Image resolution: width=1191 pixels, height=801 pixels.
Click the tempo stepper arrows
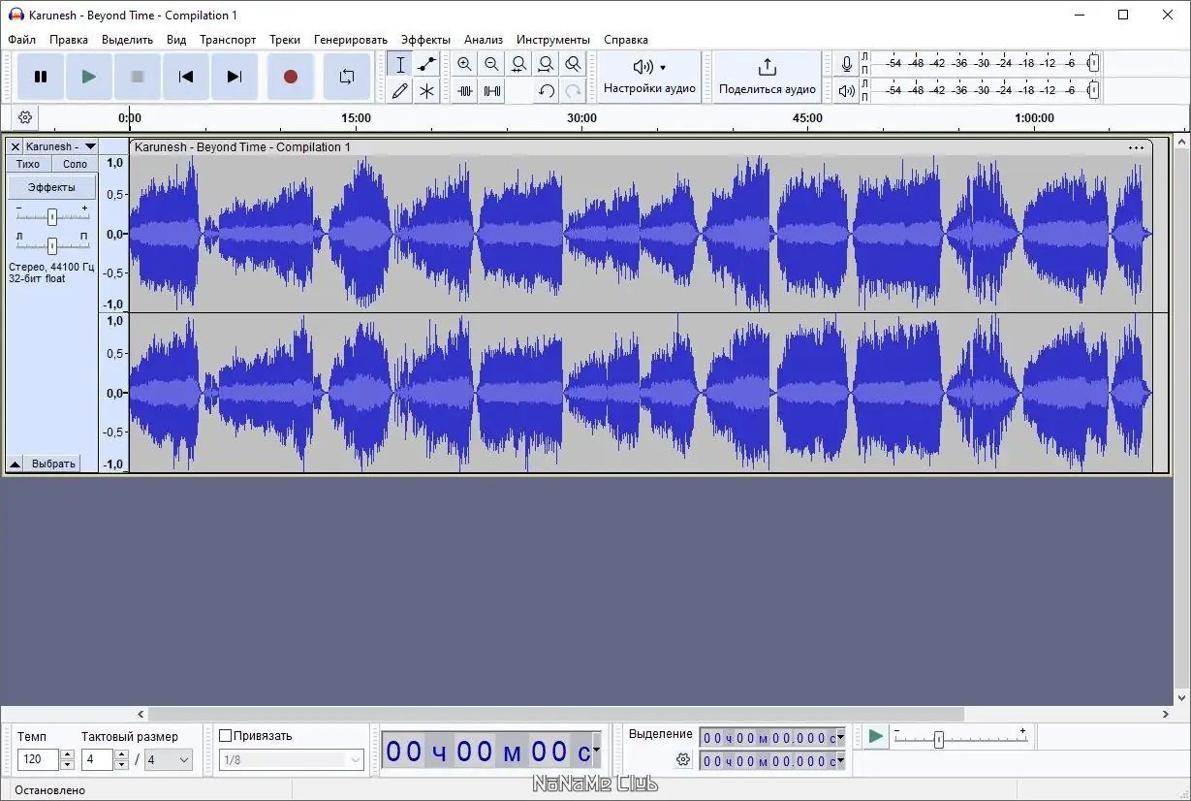point(67,759)
